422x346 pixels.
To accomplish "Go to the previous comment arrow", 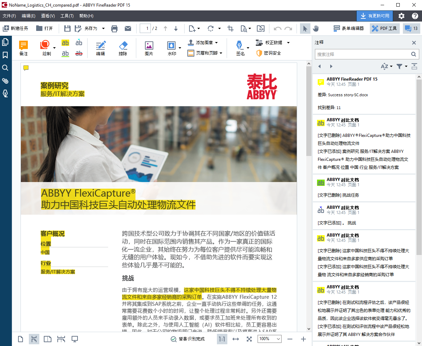I will (x=320, y=66).
